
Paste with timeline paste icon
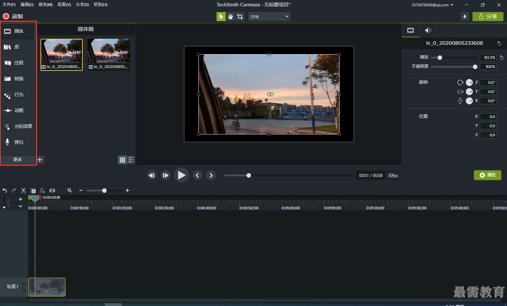coord(43,190)
